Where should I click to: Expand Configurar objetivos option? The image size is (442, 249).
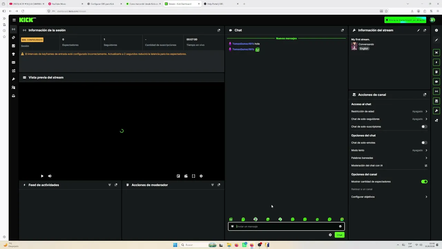389,197
